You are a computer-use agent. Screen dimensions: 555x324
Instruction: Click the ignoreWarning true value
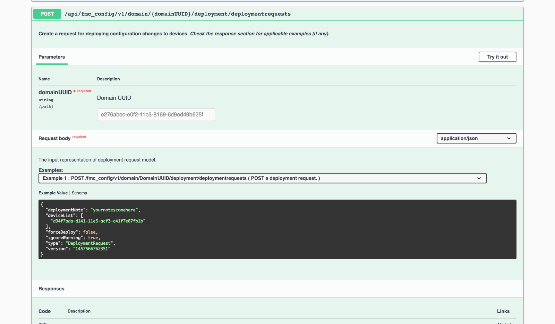(93, 238)
